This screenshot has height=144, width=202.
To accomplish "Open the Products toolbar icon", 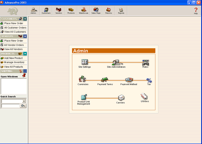I will tap(71, 11).
